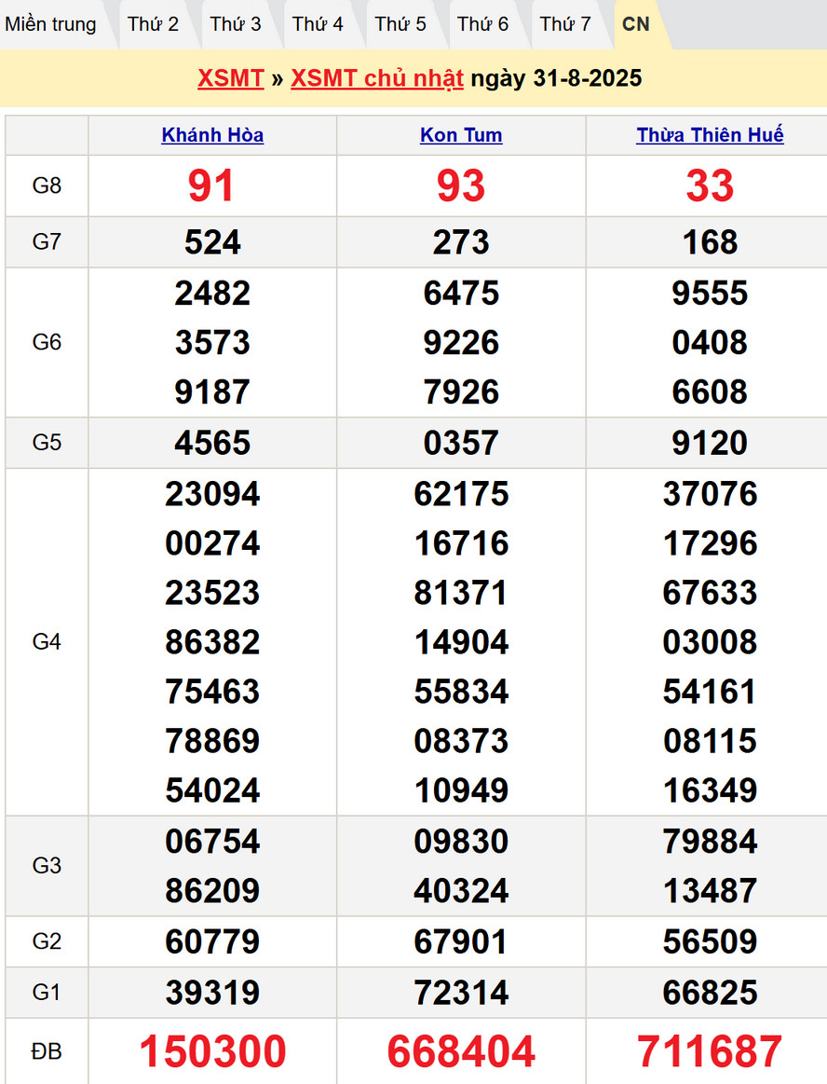Go to the Thứ 4 tab

[318, 24]
